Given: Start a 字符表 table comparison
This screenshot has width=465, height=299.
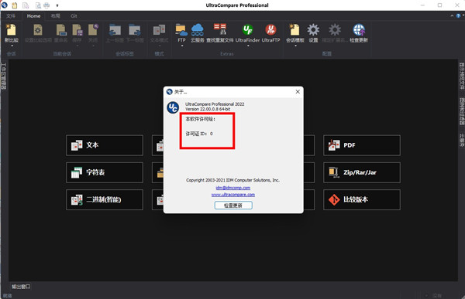Looking at the screenshot, I should point(105,172).
